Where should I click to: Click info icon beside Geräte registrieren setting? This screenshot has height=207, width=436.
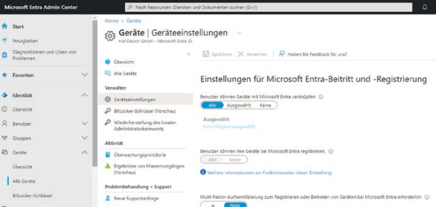(330, 151)
